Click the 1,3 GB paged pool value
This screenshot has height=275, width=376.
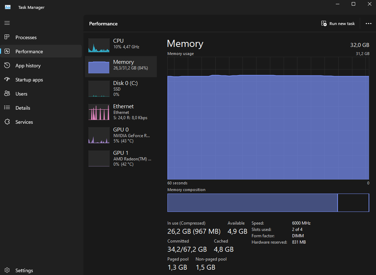pyautogui.click(x=177, y=267)
